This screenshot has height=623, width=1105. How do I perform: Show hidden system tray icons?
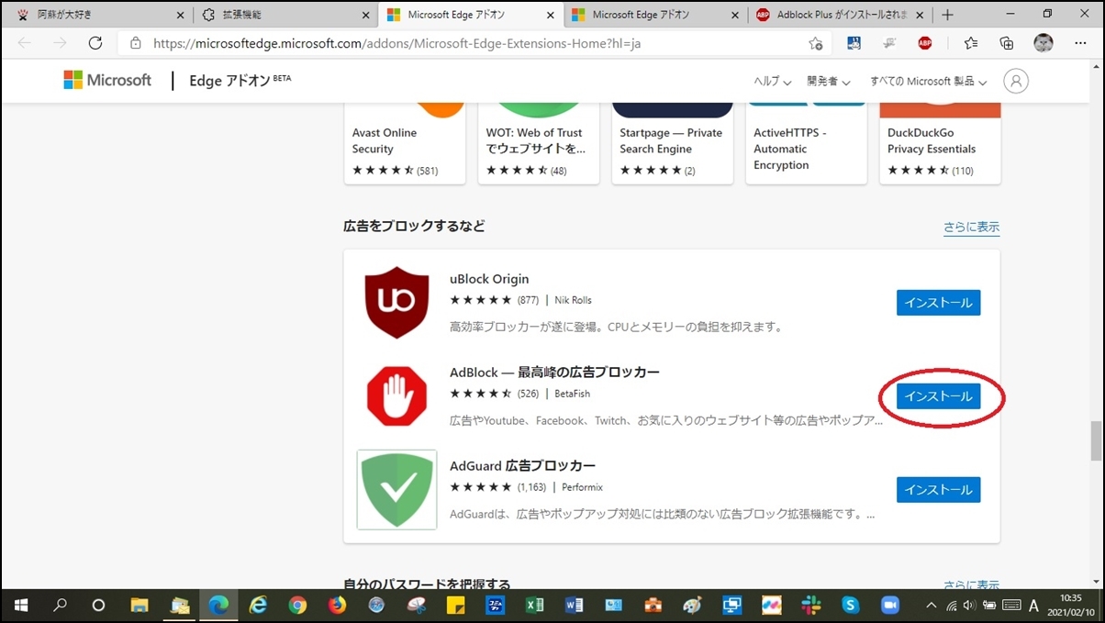coord(931,606)
